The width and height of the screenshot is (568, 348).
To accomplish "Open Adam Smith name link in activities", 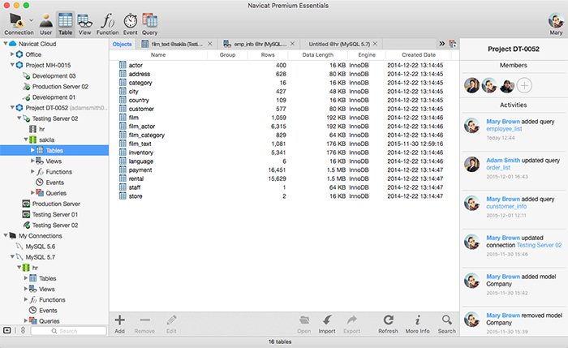I will click(503, 160).
